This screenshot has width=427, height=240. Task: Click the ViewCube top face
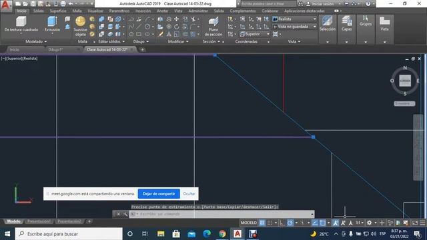(x=405, y=81)
